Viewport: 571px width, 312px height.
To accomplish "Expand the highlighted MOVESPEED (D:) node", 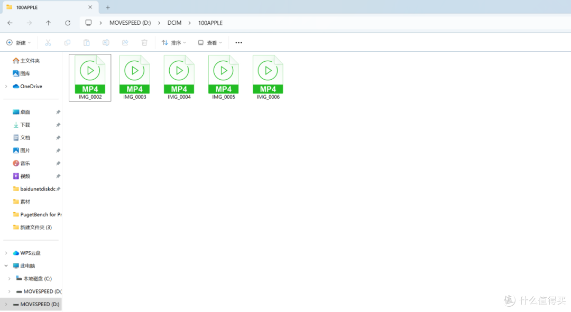I will pos(6,304).
